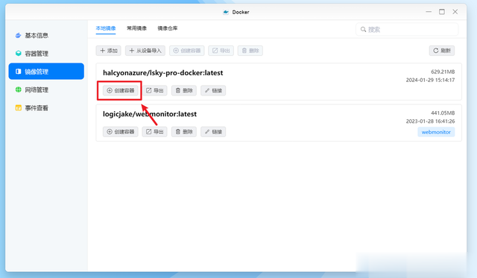
Task: Switch to the 常用镜像 tab
Action: point(136,28)
